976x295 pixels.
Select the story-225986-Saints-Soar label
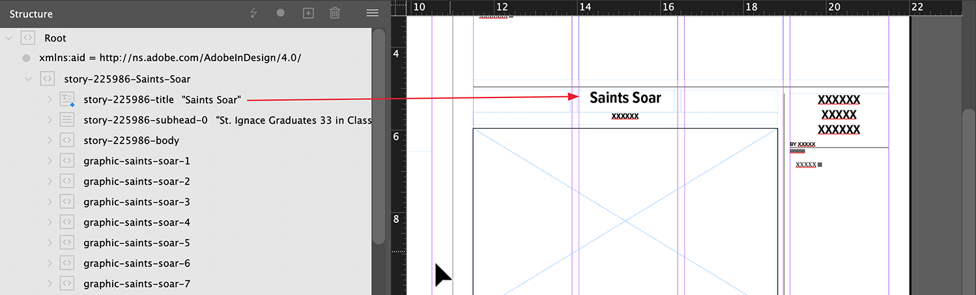click(127, 79)
